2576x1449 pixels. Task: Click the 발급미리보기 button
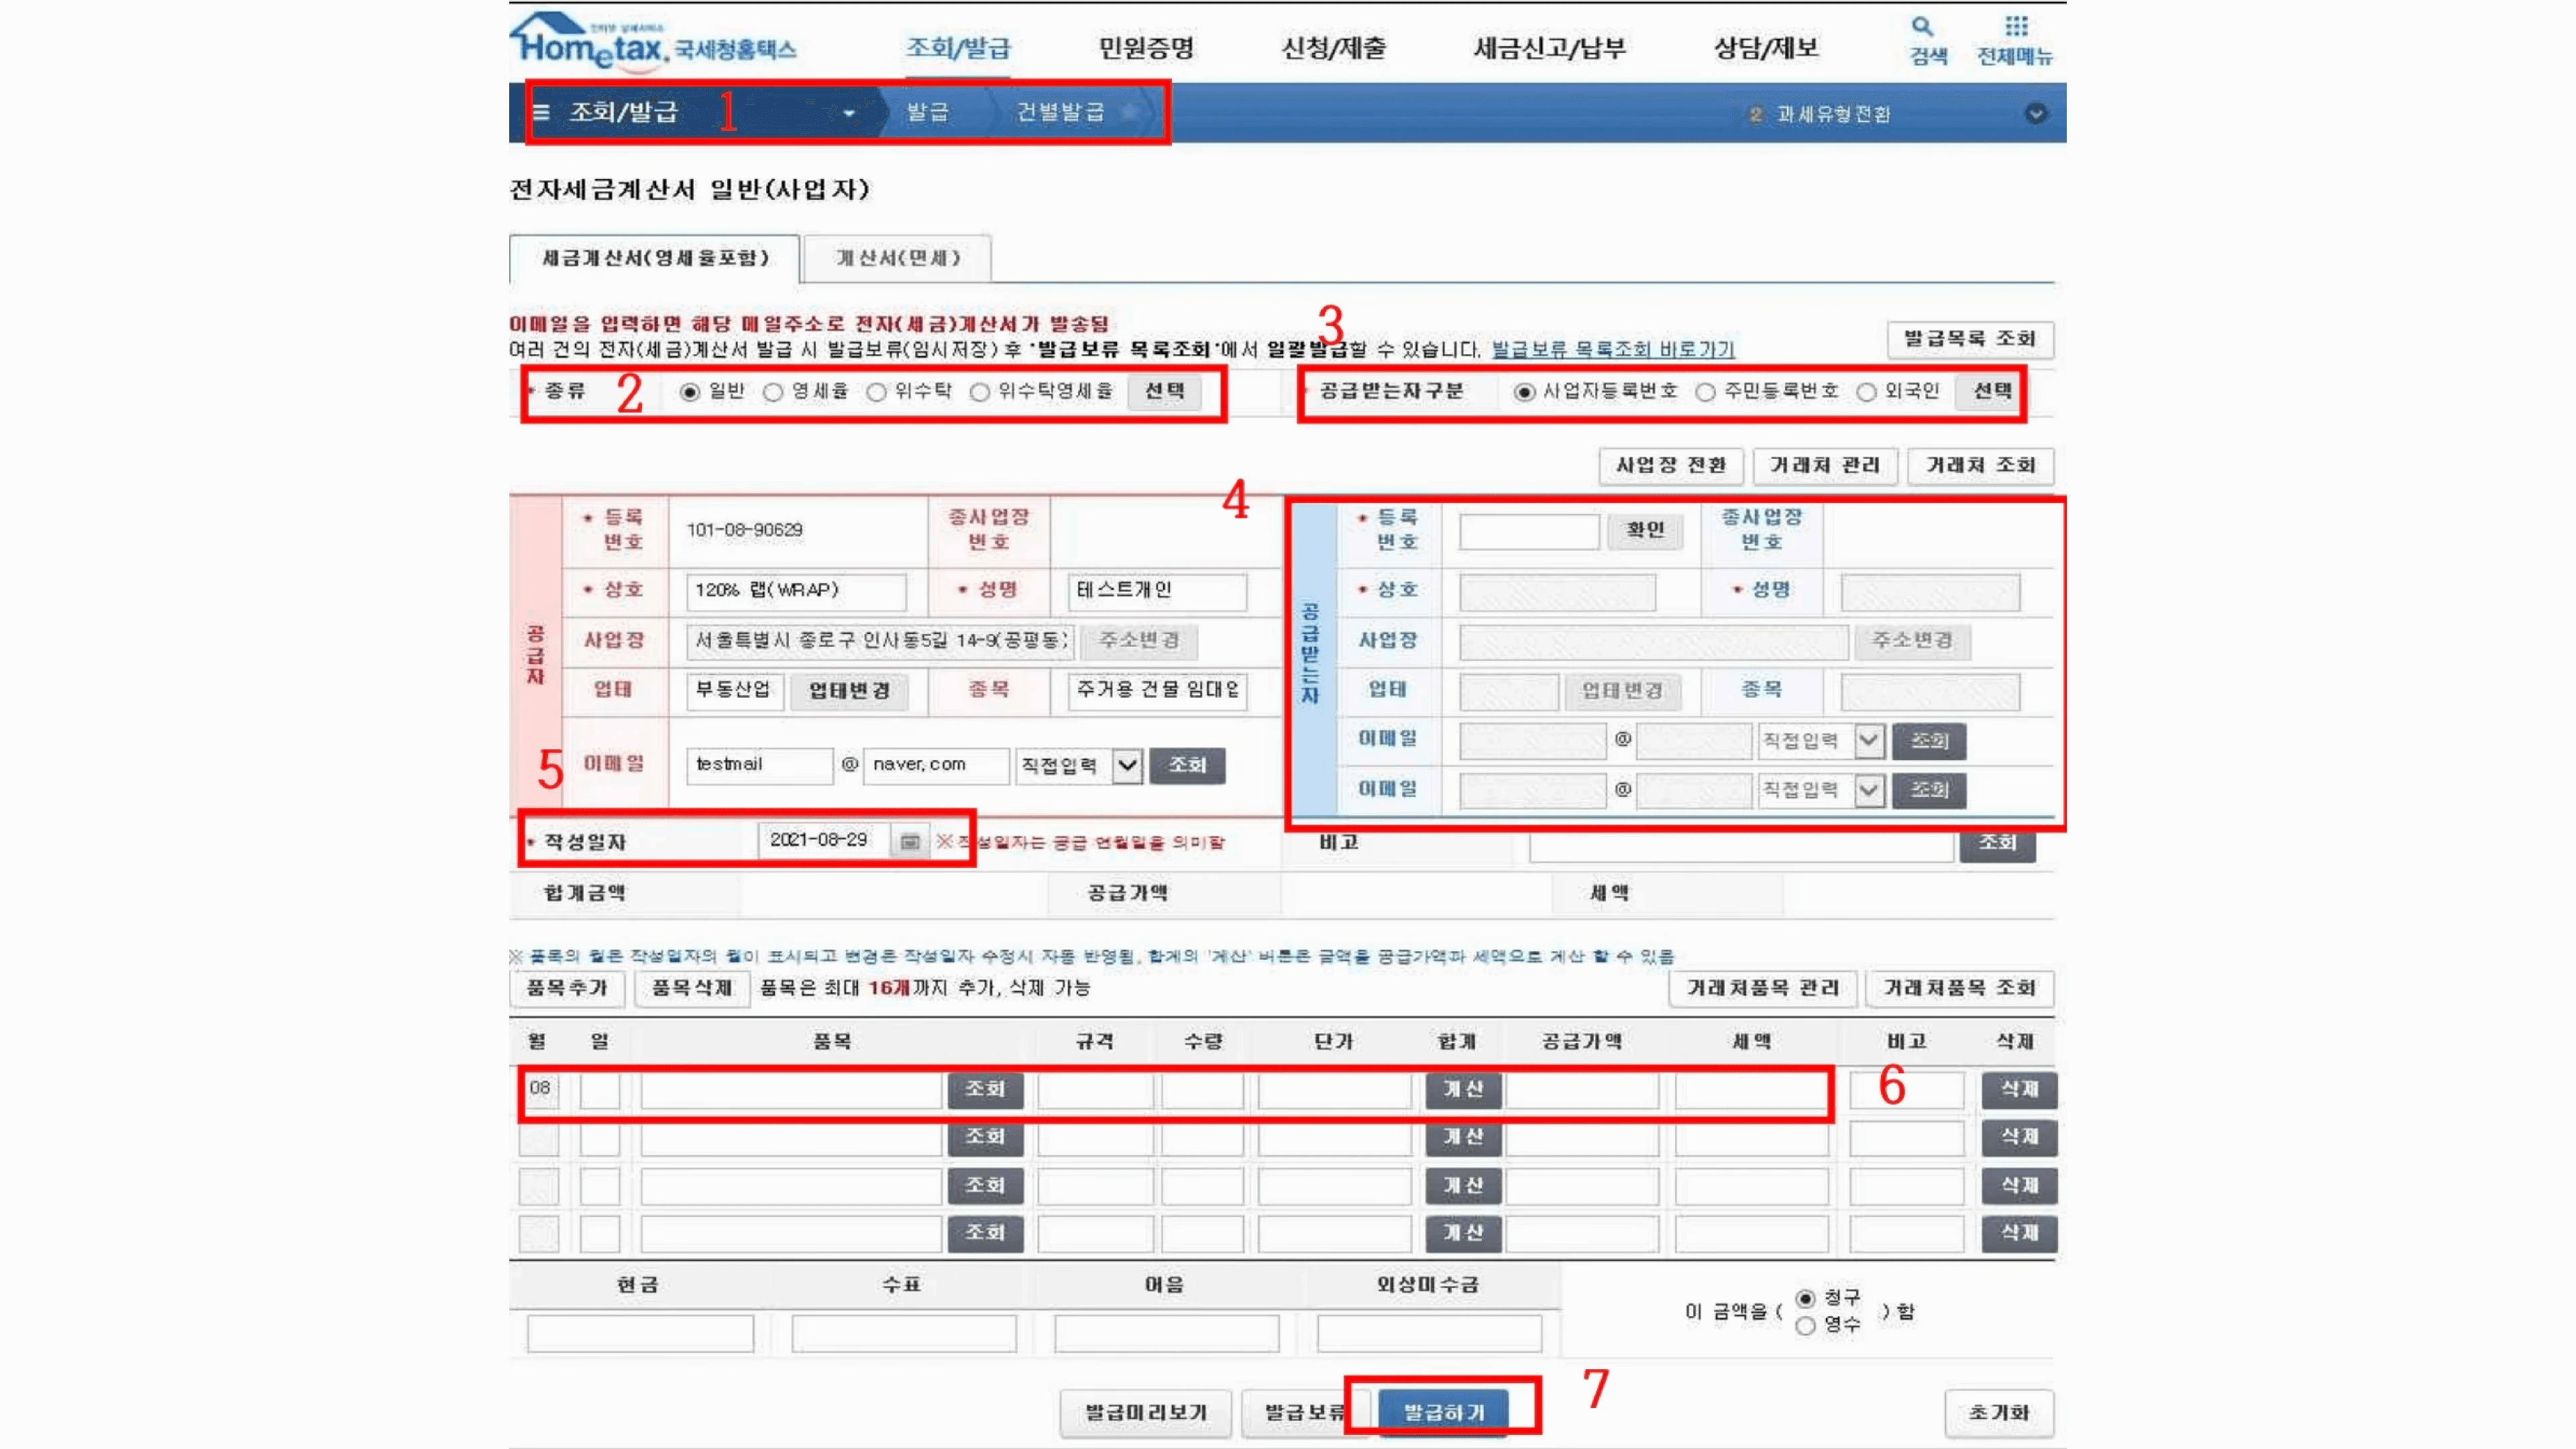(x=1146, y=1414)
